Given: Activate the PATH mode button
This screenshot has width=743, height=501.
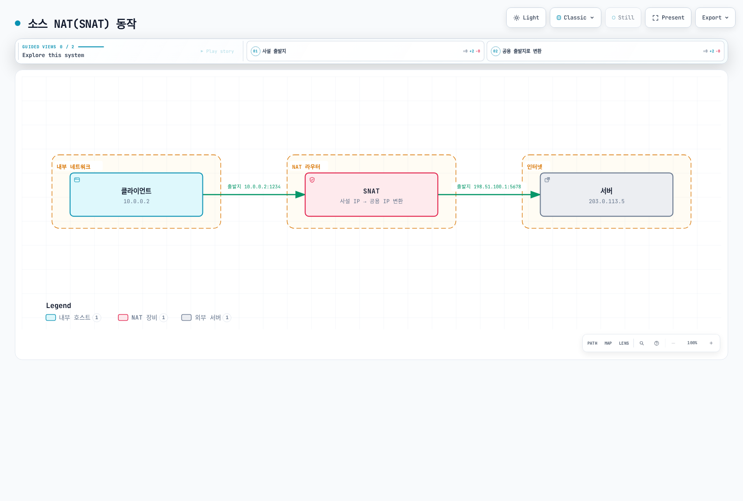Looking at the screenshot, I should [x=592, y=343].
